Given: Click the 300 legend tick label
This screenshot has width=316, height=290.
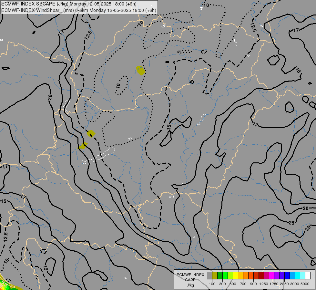Looking at the screenshot, I should click(x=222, y=284).
